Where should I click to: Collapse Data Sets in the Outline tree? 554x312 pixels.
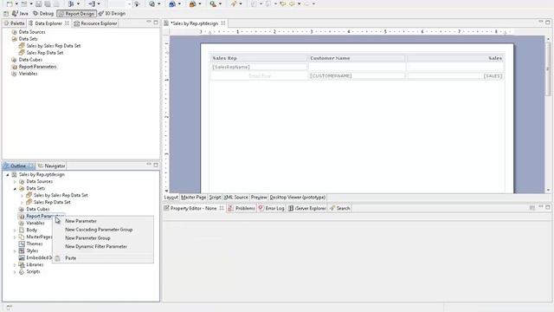tap(15, 189)
